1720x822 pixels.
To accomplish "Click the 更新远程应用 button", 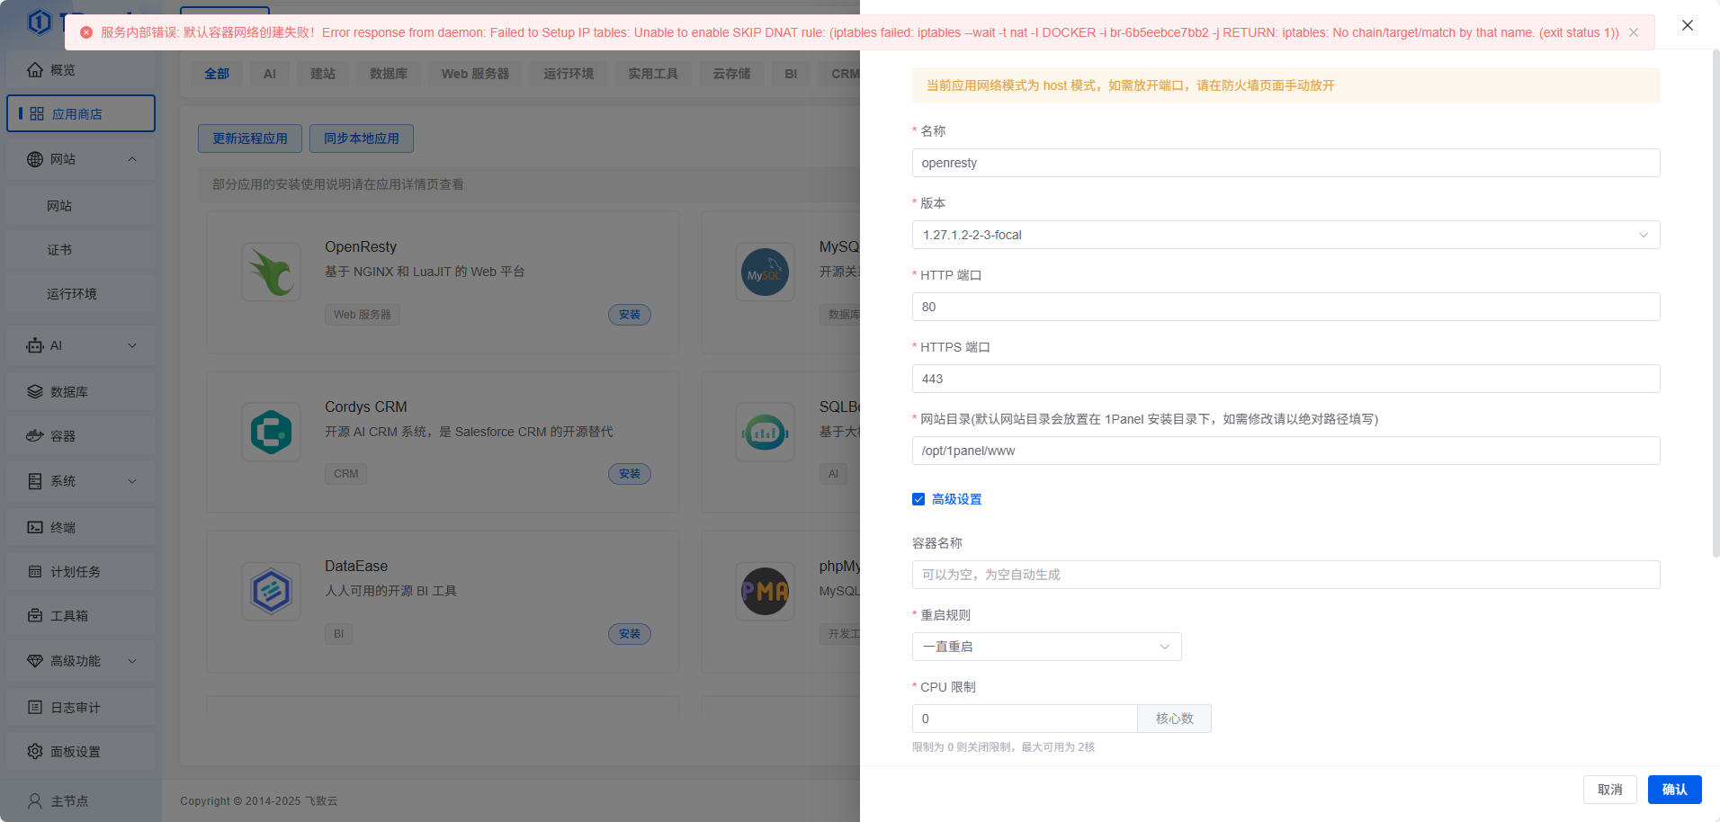I will coord(250,138).
